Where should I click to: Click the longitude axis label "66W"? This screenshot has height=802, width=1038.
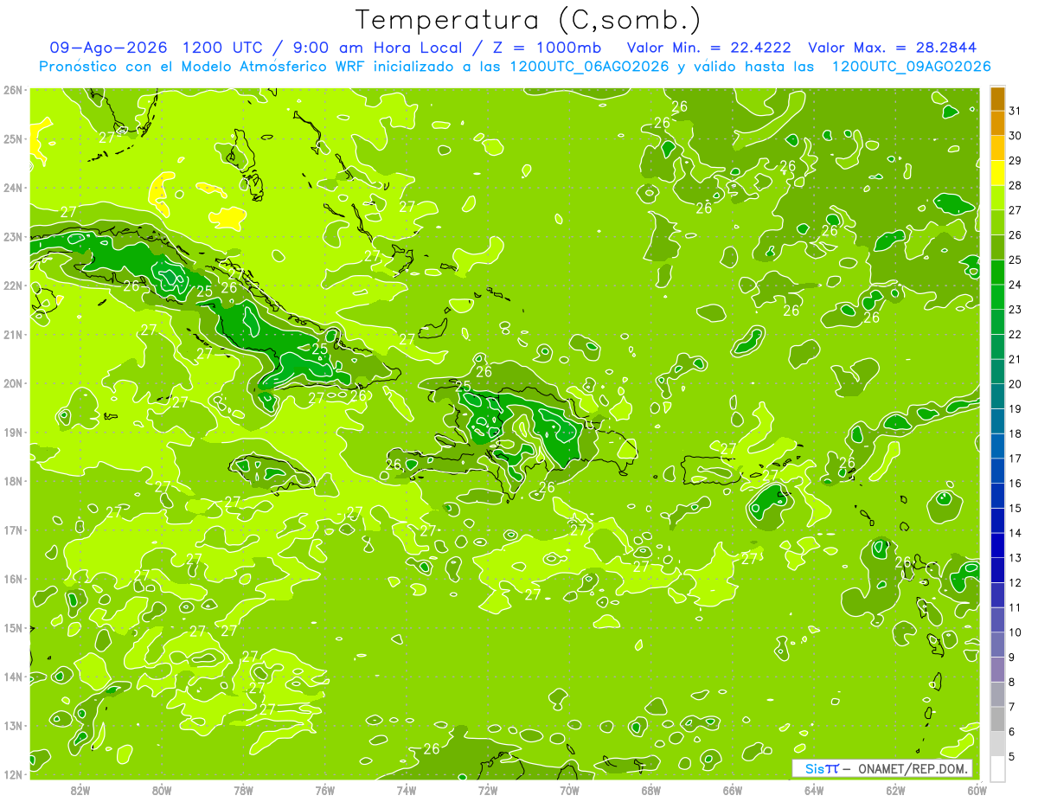pos(732,790)
